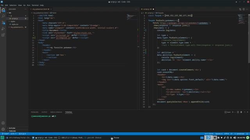The width and height of the screenshot is (250, 140).
Task: Open errors and warnings count in status bar
Action: [x=22, y=134]
